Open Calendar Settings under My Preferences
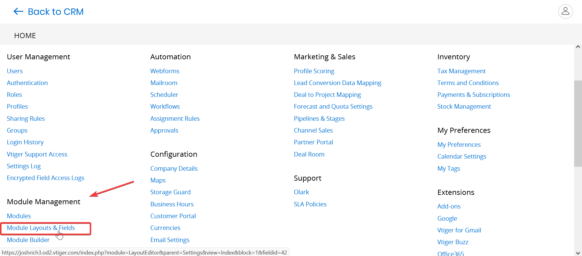Screen dimensions: 582x256 tap(462, 156)
